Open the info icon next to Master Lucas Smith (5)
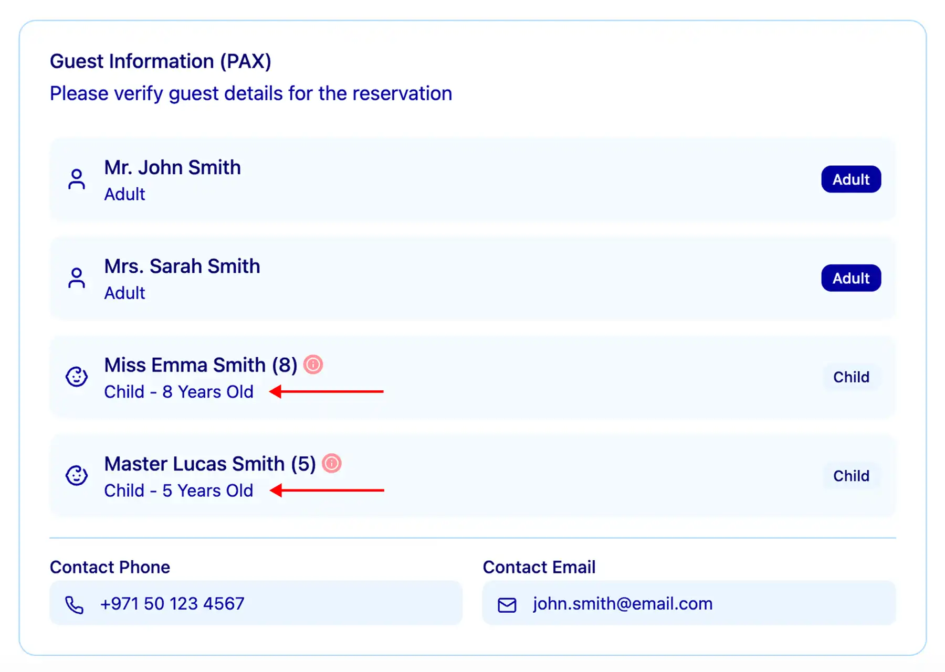The image size is (945, 672). 332,463
